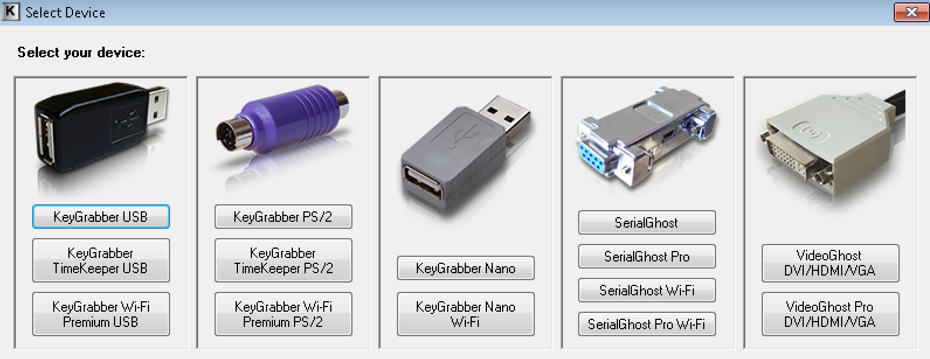
Task: Choose KeyGrabber TimeKeeper USB
Action: [101, 260]
